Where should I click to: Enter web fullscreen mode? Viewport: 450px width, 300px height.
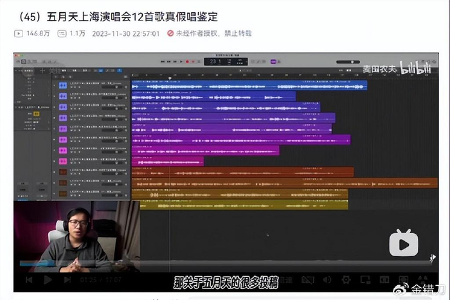tap(403, 279)
